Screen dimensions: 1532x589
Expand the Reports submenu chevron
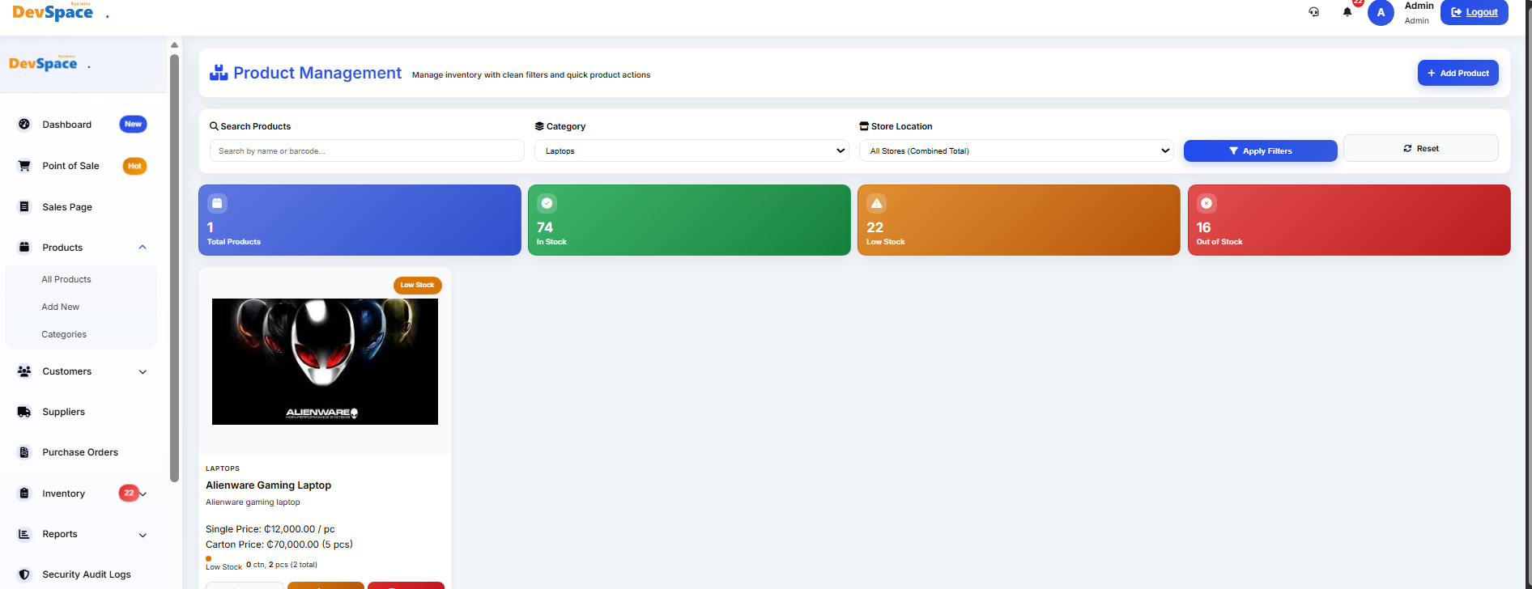click(x=143, y=535)
